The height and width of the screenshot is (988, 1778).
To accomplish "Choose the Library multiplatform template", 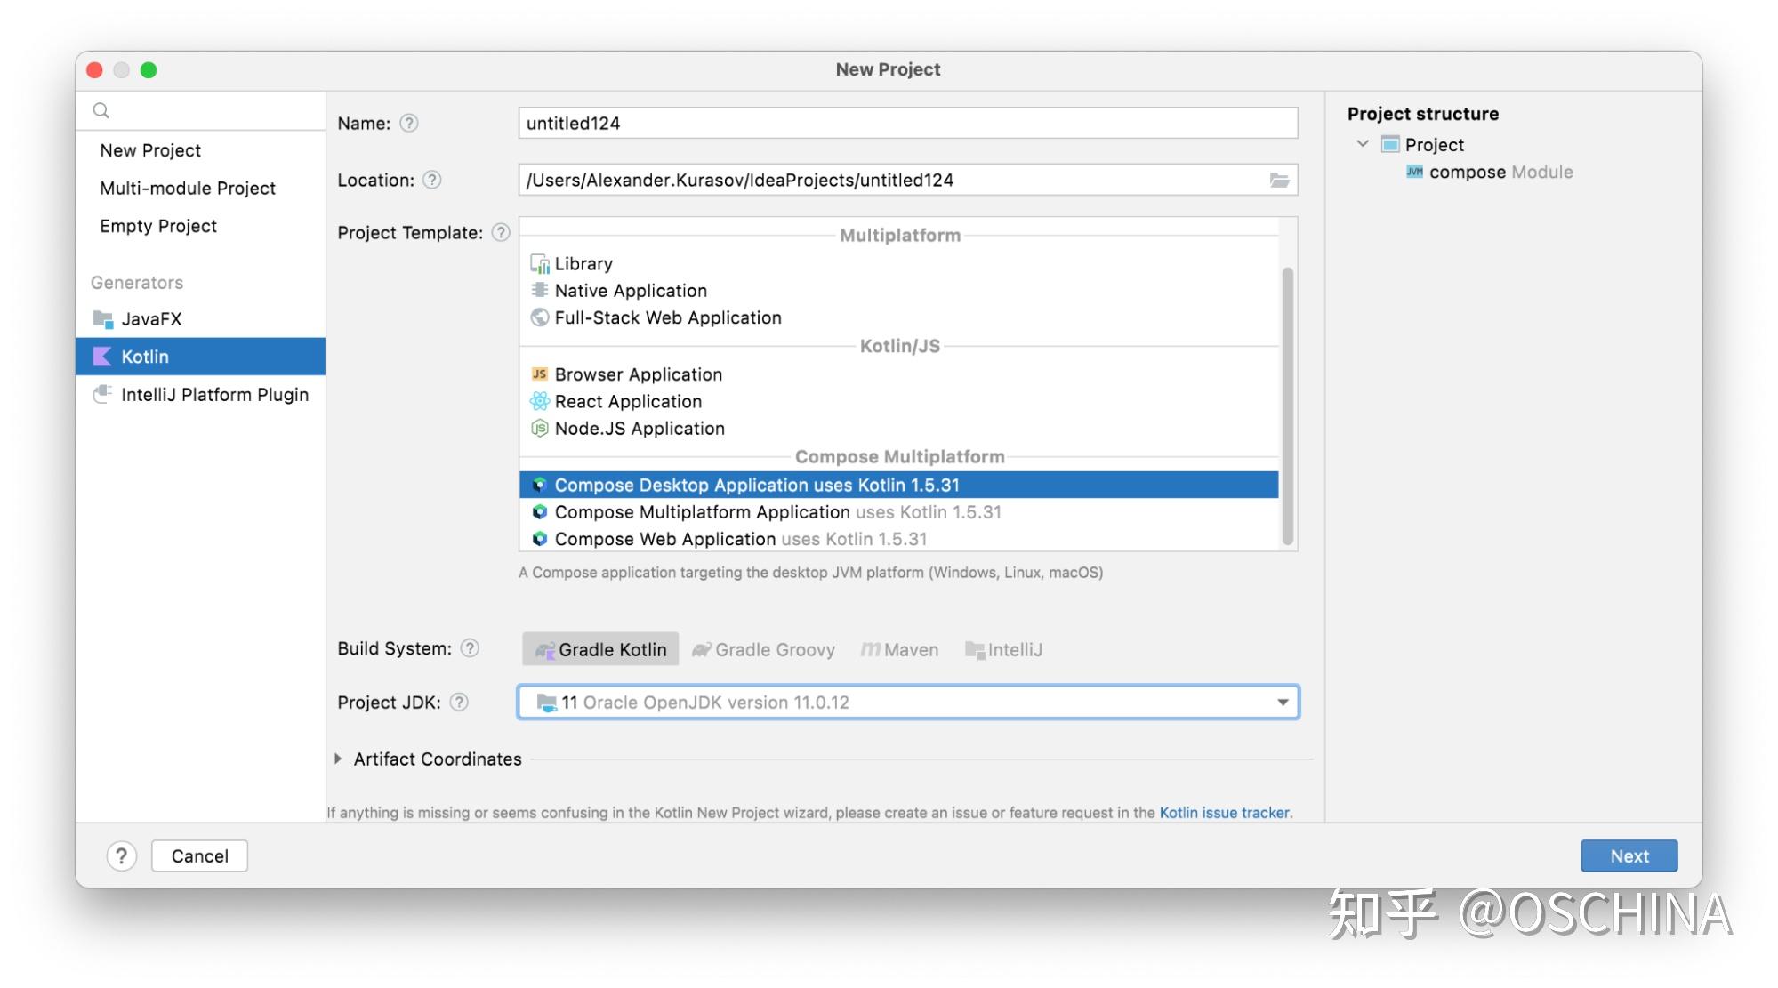I will click(583, 263).
